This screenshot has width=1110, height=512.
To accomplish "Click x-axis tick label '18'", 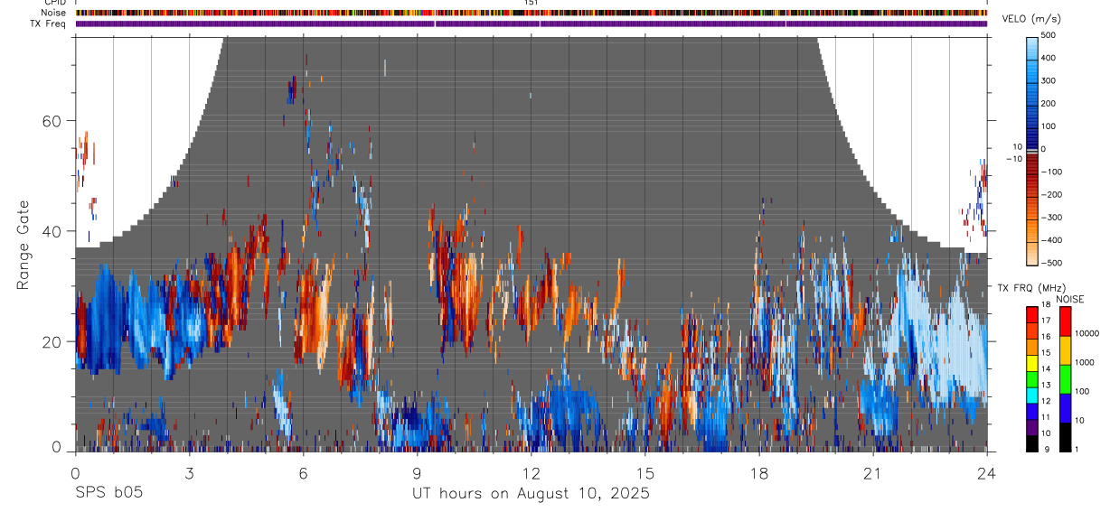I will pyautogui.click(x=759, y=472).
